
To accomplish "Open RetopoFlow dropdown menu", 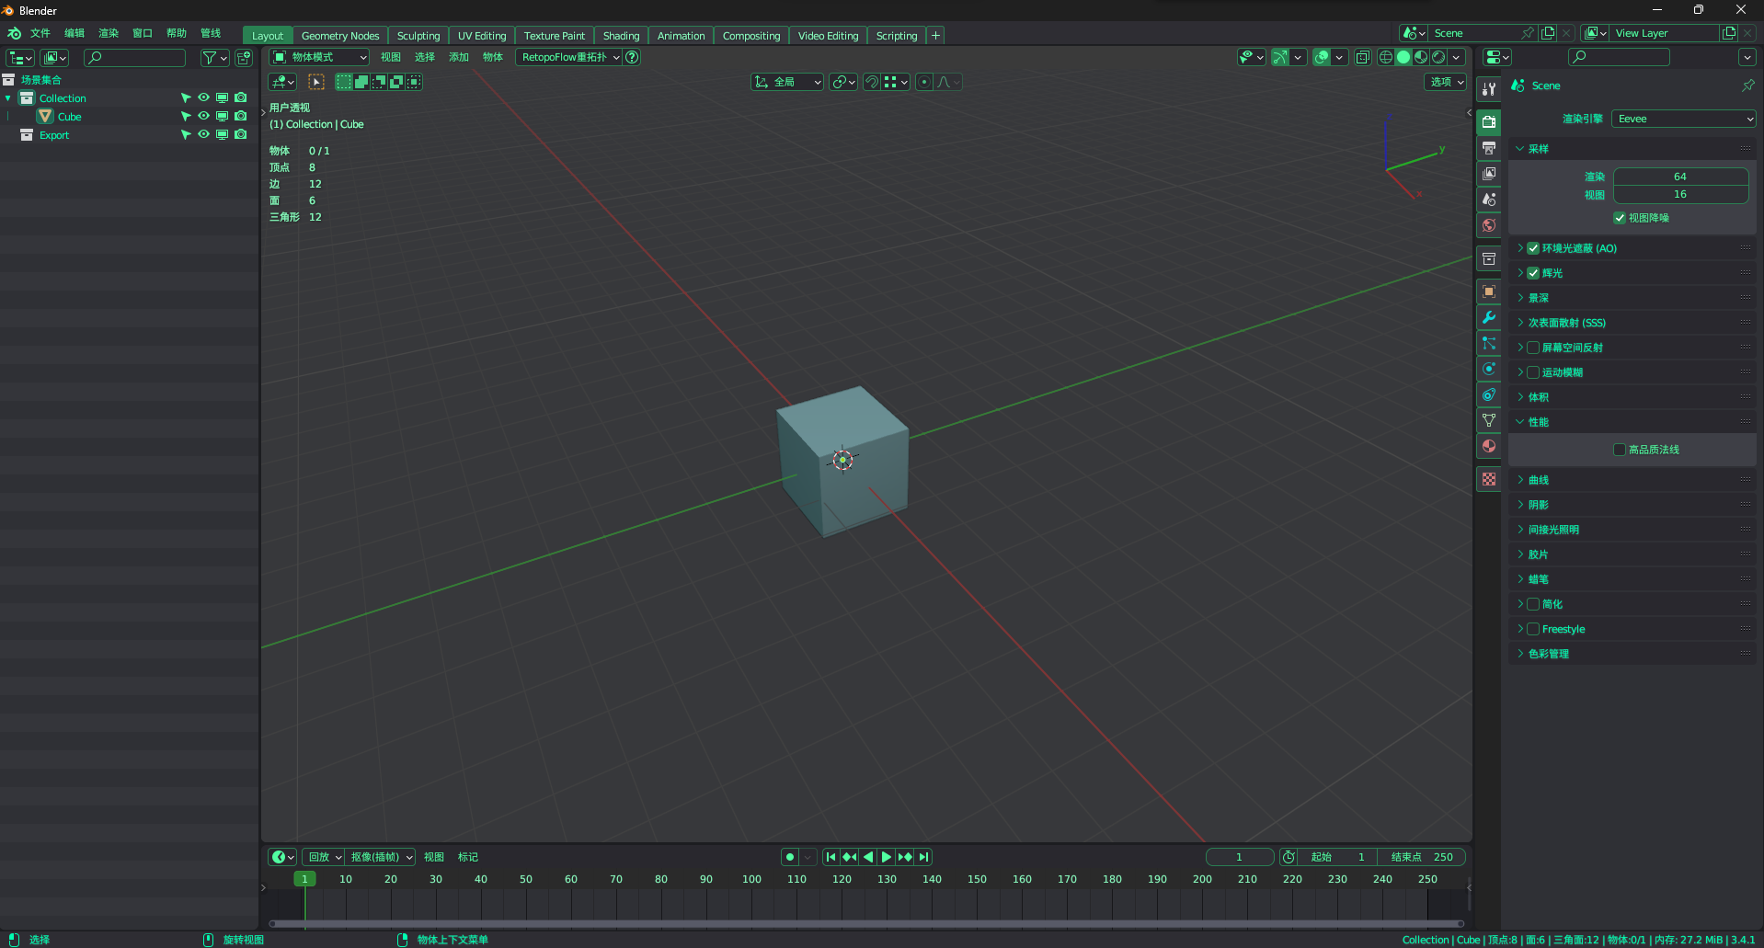I will click(x=569, y=57).
